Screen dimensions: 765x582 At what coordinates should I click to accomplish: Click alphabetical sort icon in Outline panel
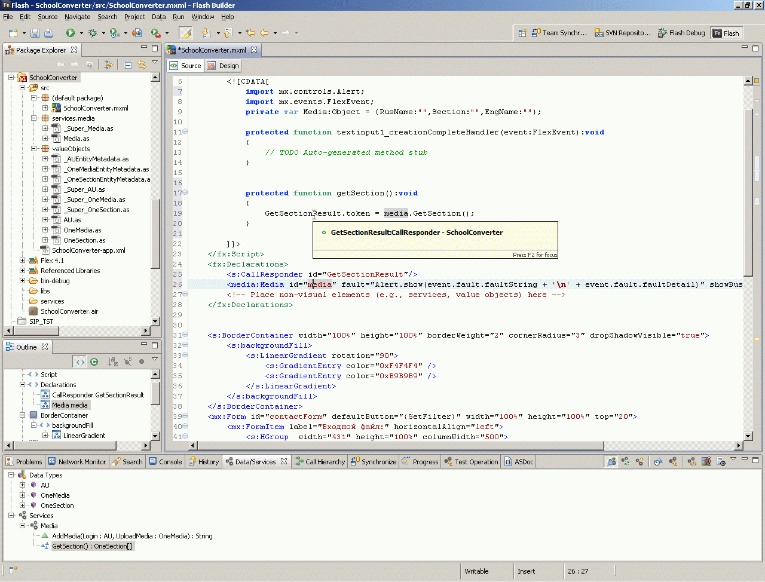coord(113,362)
